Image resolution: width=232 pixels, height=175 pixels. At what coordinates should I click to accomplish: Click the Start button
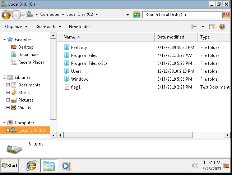10,166
